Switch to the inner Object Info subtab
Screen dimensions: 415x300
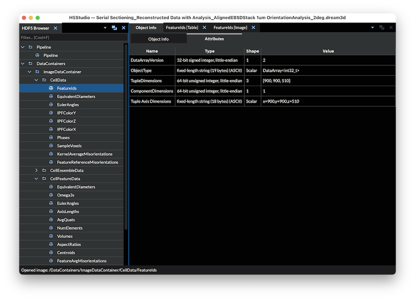click(x=158, y=39)
